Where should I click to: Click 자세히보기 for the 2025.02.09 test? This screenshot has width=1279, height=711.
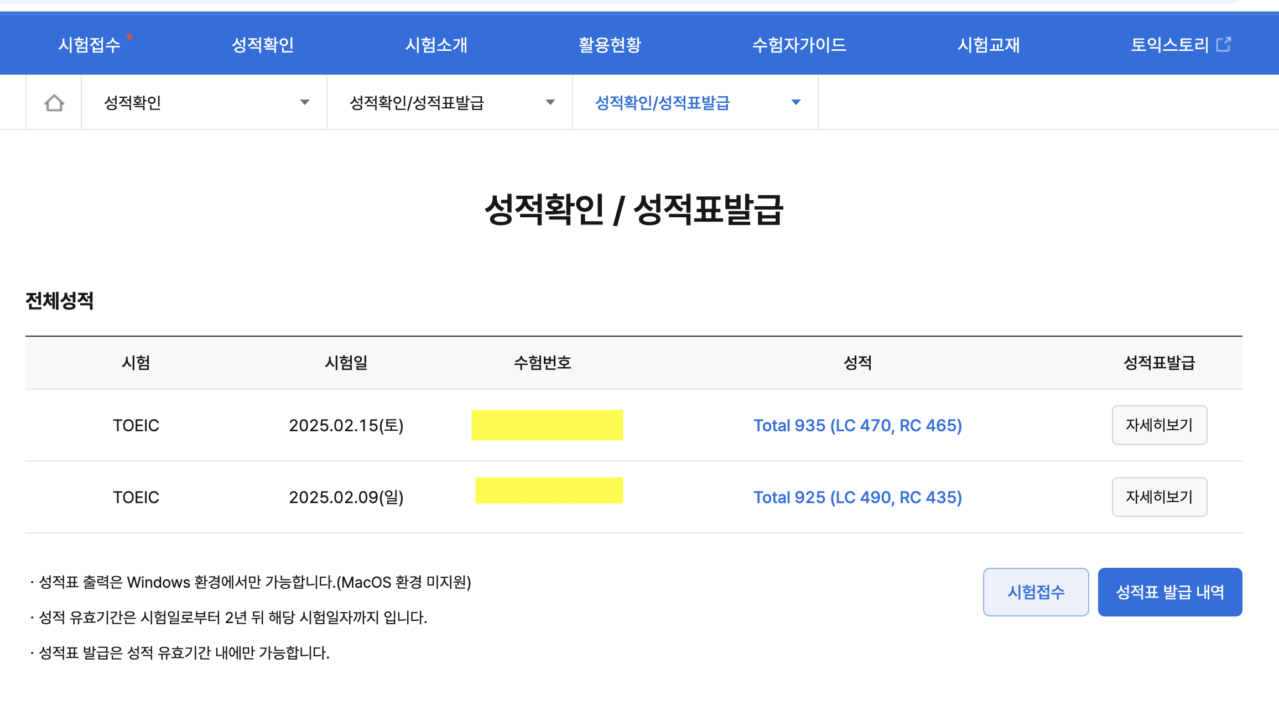click(x=1160, y=497)
